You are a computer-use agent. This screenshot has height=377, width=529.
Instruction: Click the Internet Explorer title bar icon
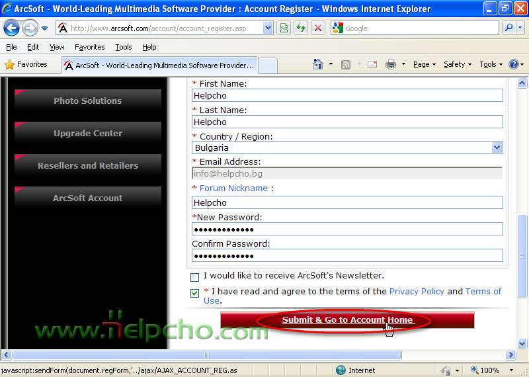7,8
